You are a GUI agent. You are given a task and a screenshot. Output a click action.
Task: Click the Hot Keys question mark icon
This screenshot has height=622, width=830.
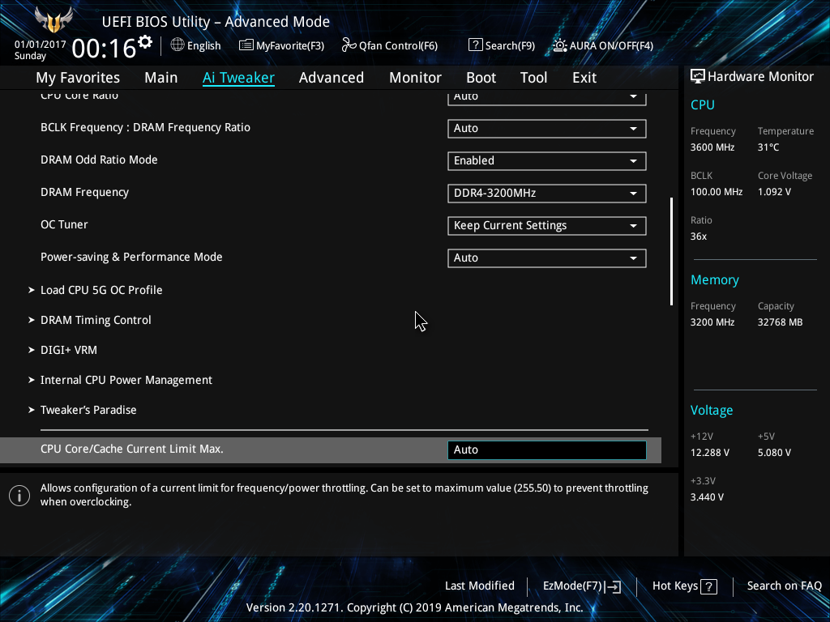pyautogui.click(x=708, y=586)
